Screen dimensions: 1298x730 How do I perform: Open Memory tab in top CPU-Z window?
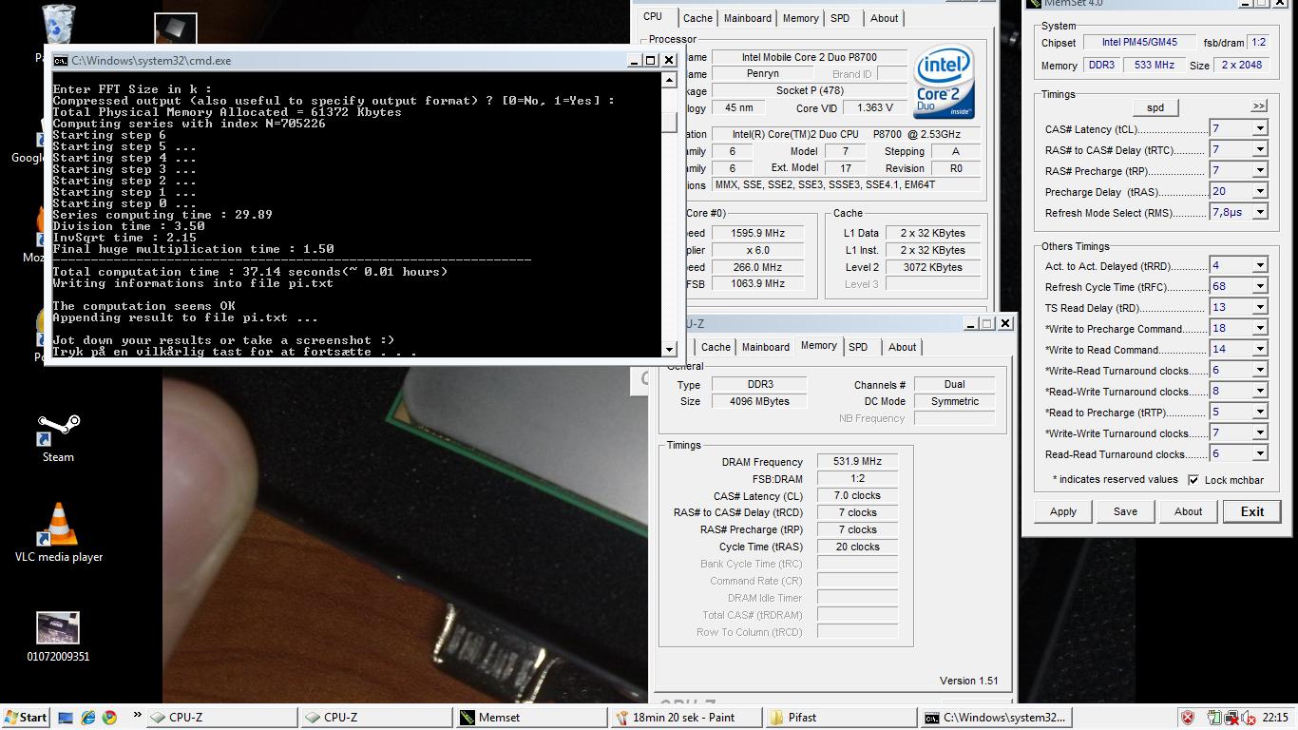click(x=801, y=18)
